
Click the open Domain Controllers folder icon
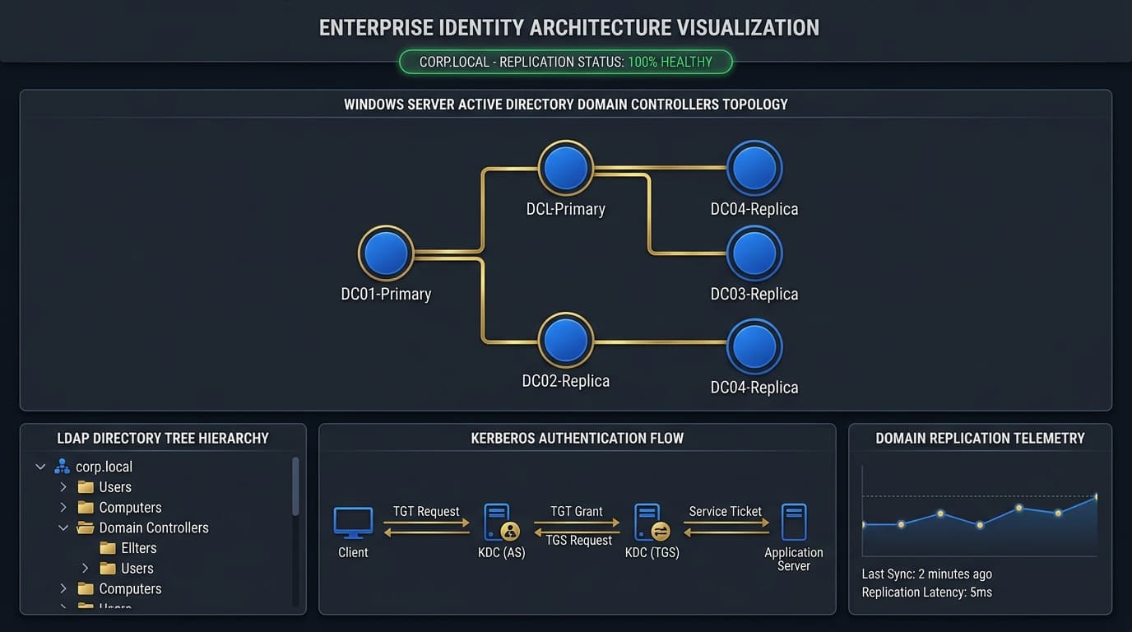(86, 527)
